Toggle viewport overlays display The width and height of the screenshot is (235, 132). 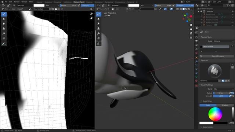tap(171, 9)
